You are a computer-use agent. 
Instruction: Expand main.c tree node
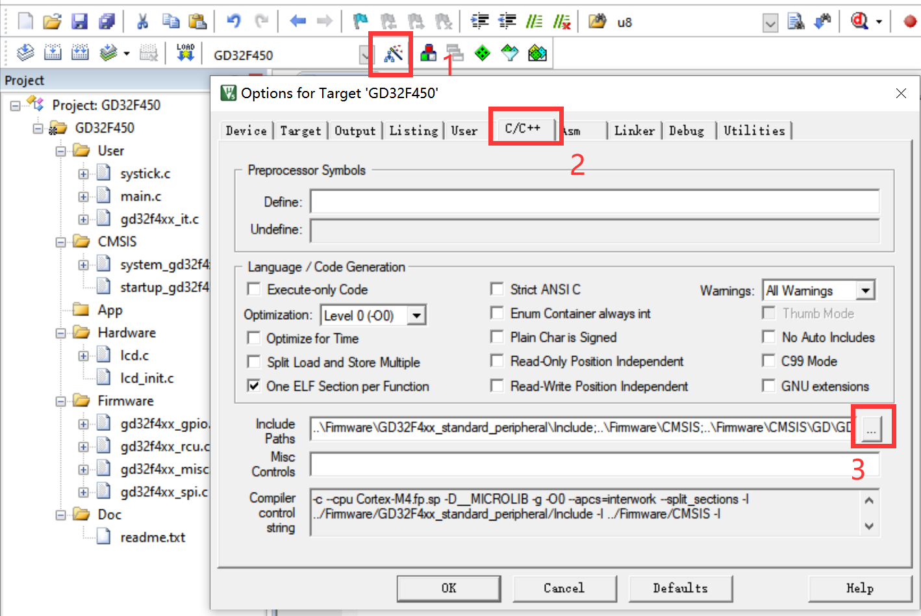tap(84, 197)
